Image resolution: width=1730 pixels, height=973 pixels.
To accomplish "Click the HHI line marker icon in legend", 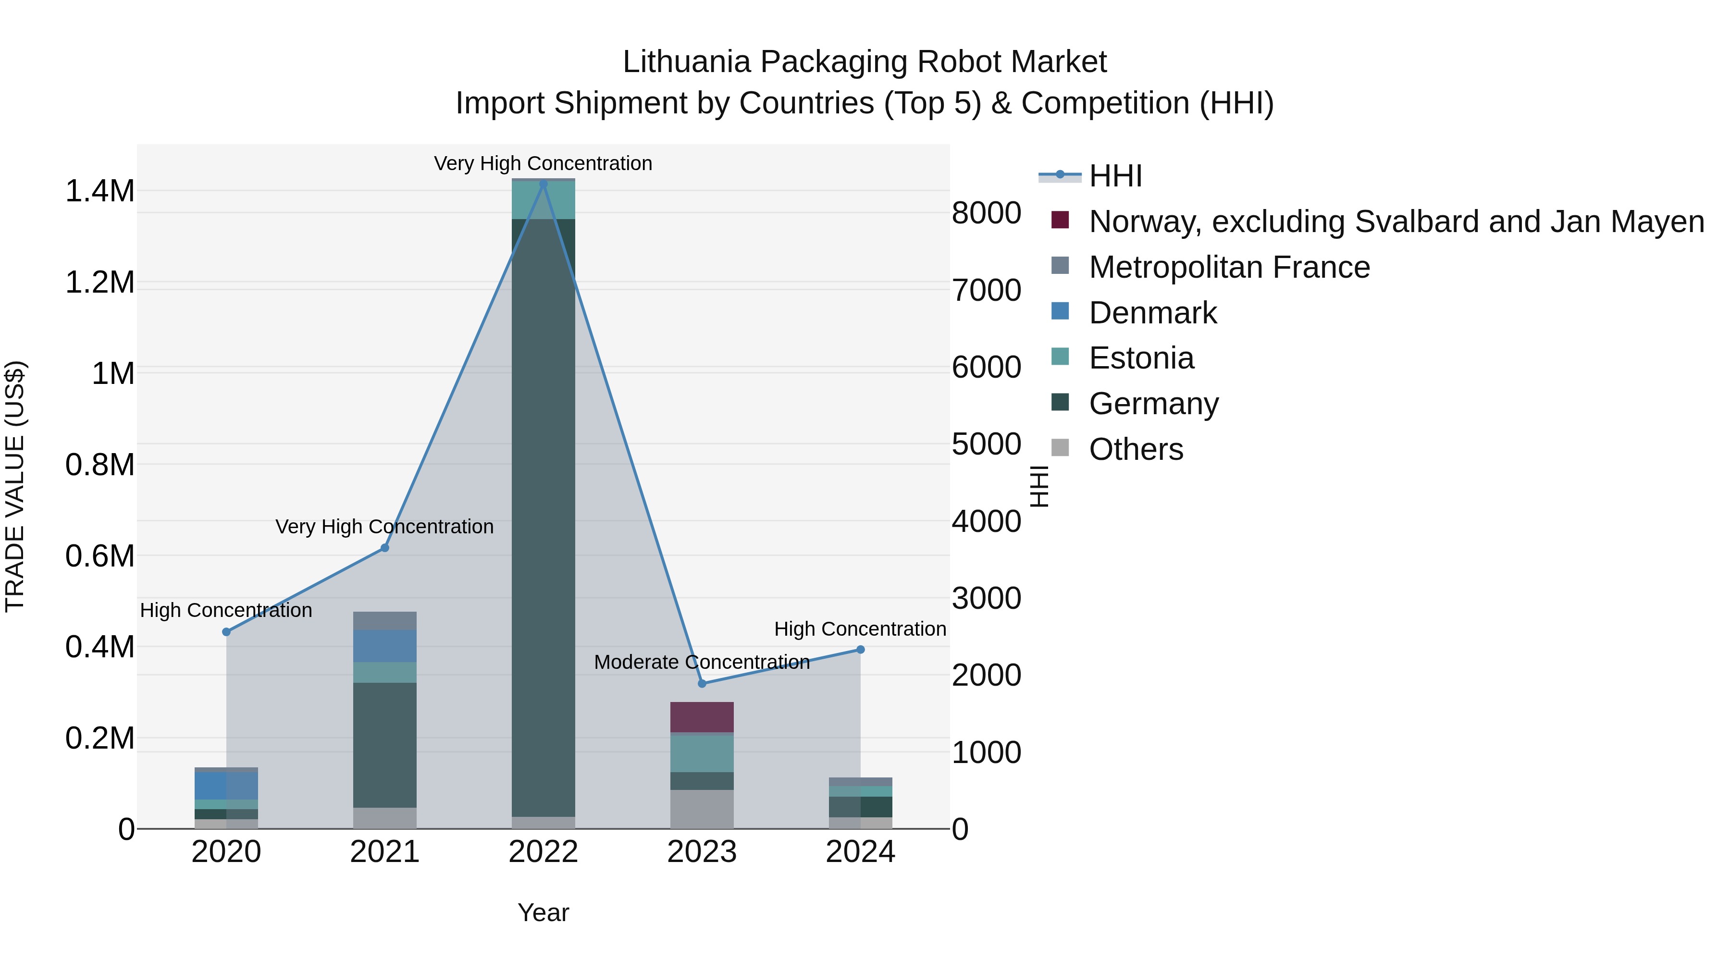I will coord(1060,175).
